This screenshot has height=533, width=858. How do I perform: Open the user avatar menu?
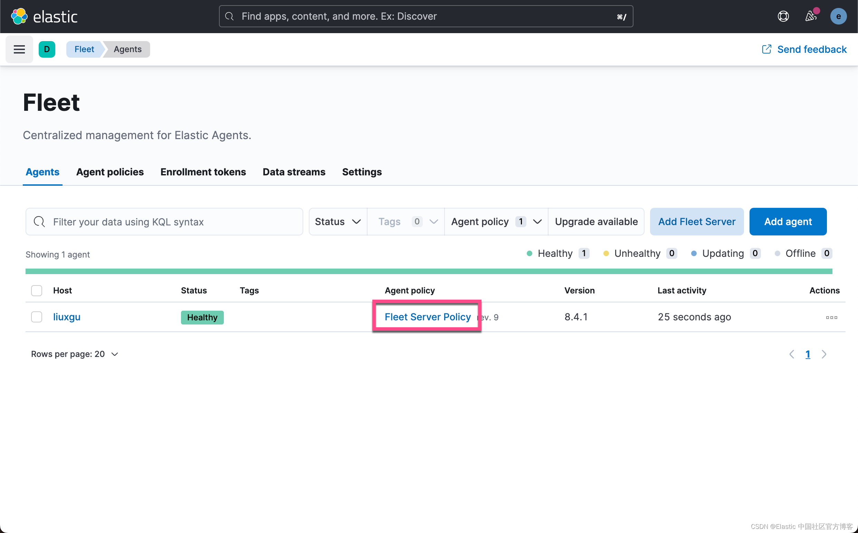[x=838, y=16]
